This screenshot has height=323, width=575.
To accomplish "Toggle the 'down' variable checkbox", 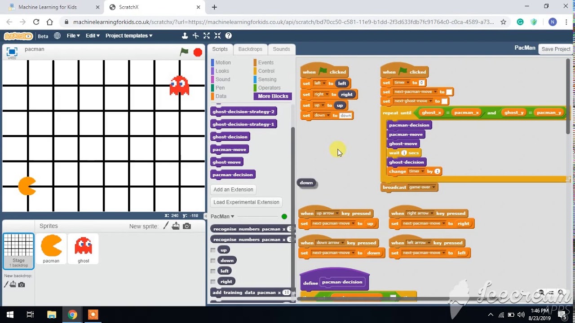I will [213, 260].
